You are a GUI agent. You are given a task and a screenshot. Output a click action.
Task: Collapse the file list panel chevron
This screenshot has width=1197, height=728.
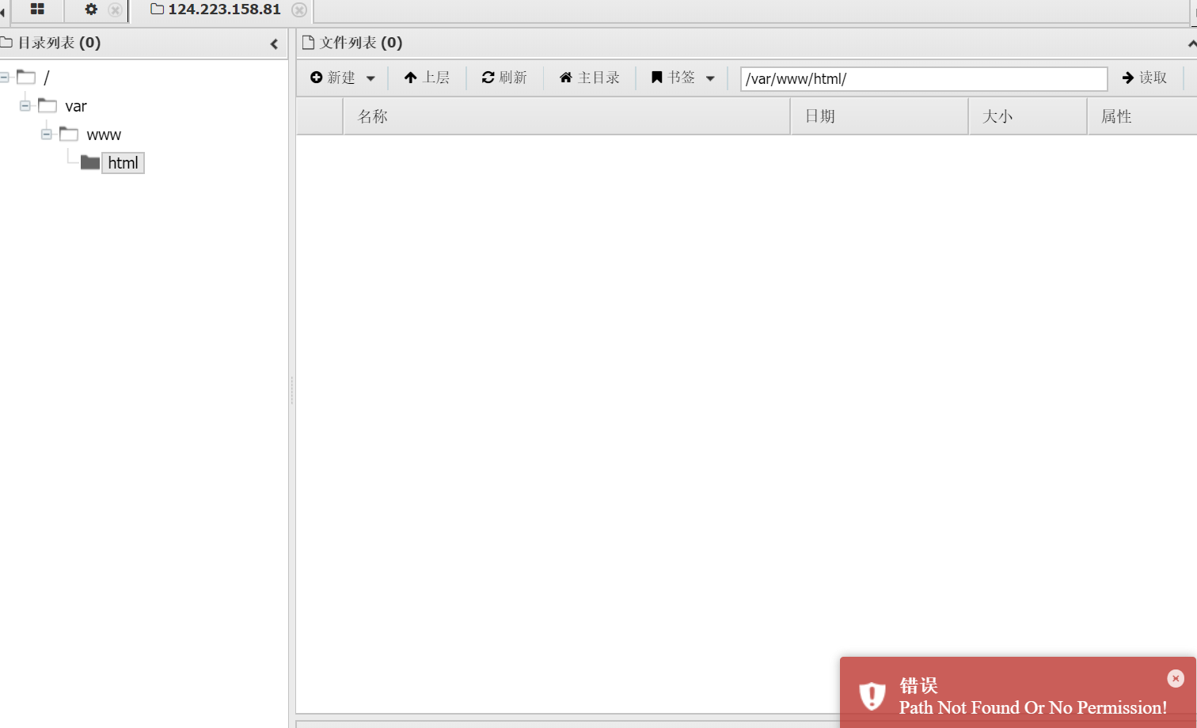click(1191, 44)
